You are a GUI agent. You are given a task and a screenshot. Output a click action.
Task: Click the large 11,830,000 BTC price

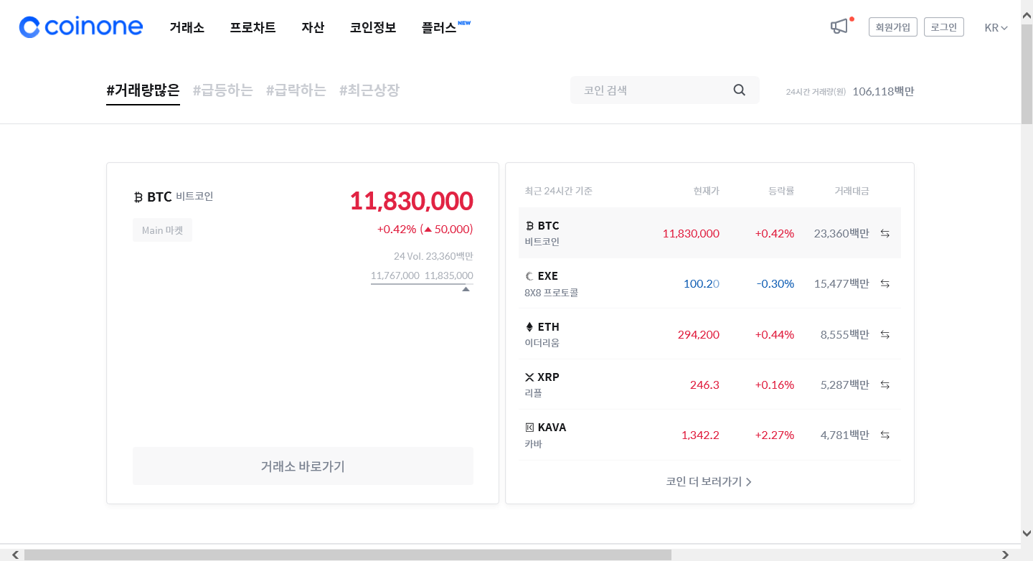pos(411,201)
